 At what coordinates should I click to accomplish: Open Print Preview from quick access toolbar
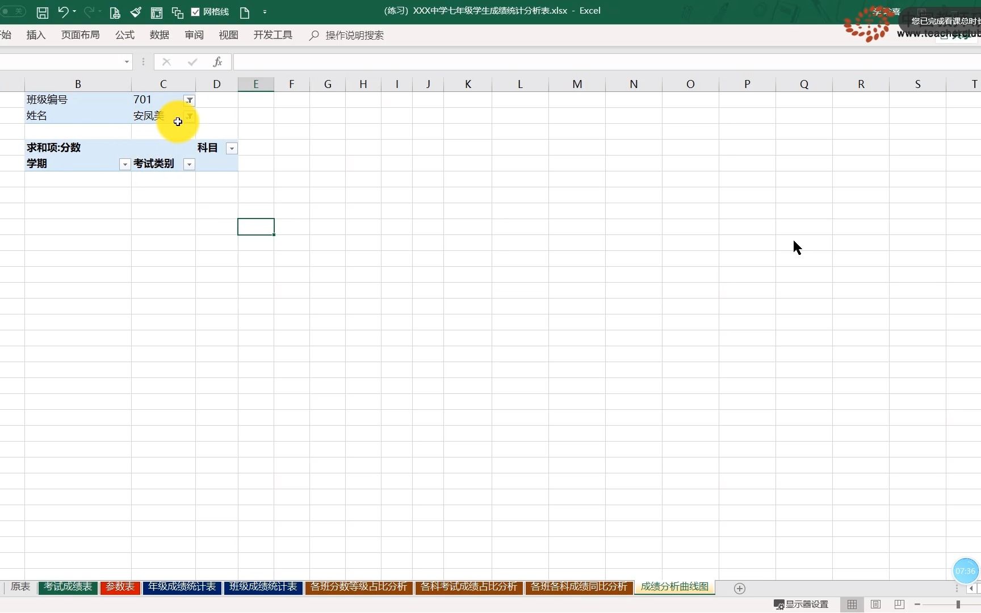[115, 12]
